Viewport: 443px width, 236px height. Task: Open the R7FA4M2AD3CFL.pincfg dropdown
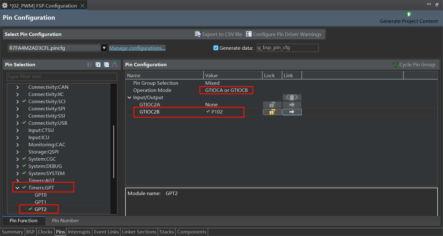tap(104, 48)
